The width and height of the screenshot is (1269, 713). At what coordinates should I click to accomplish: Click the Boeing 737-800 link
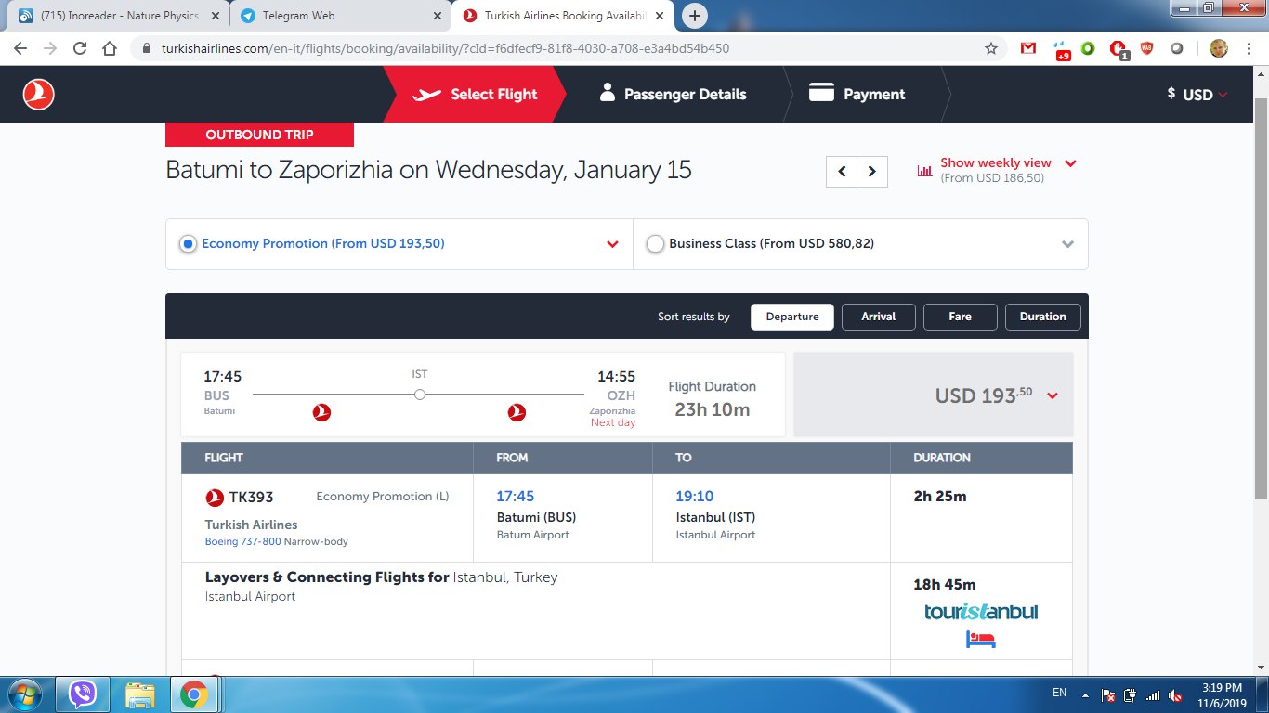click(243, 541)
